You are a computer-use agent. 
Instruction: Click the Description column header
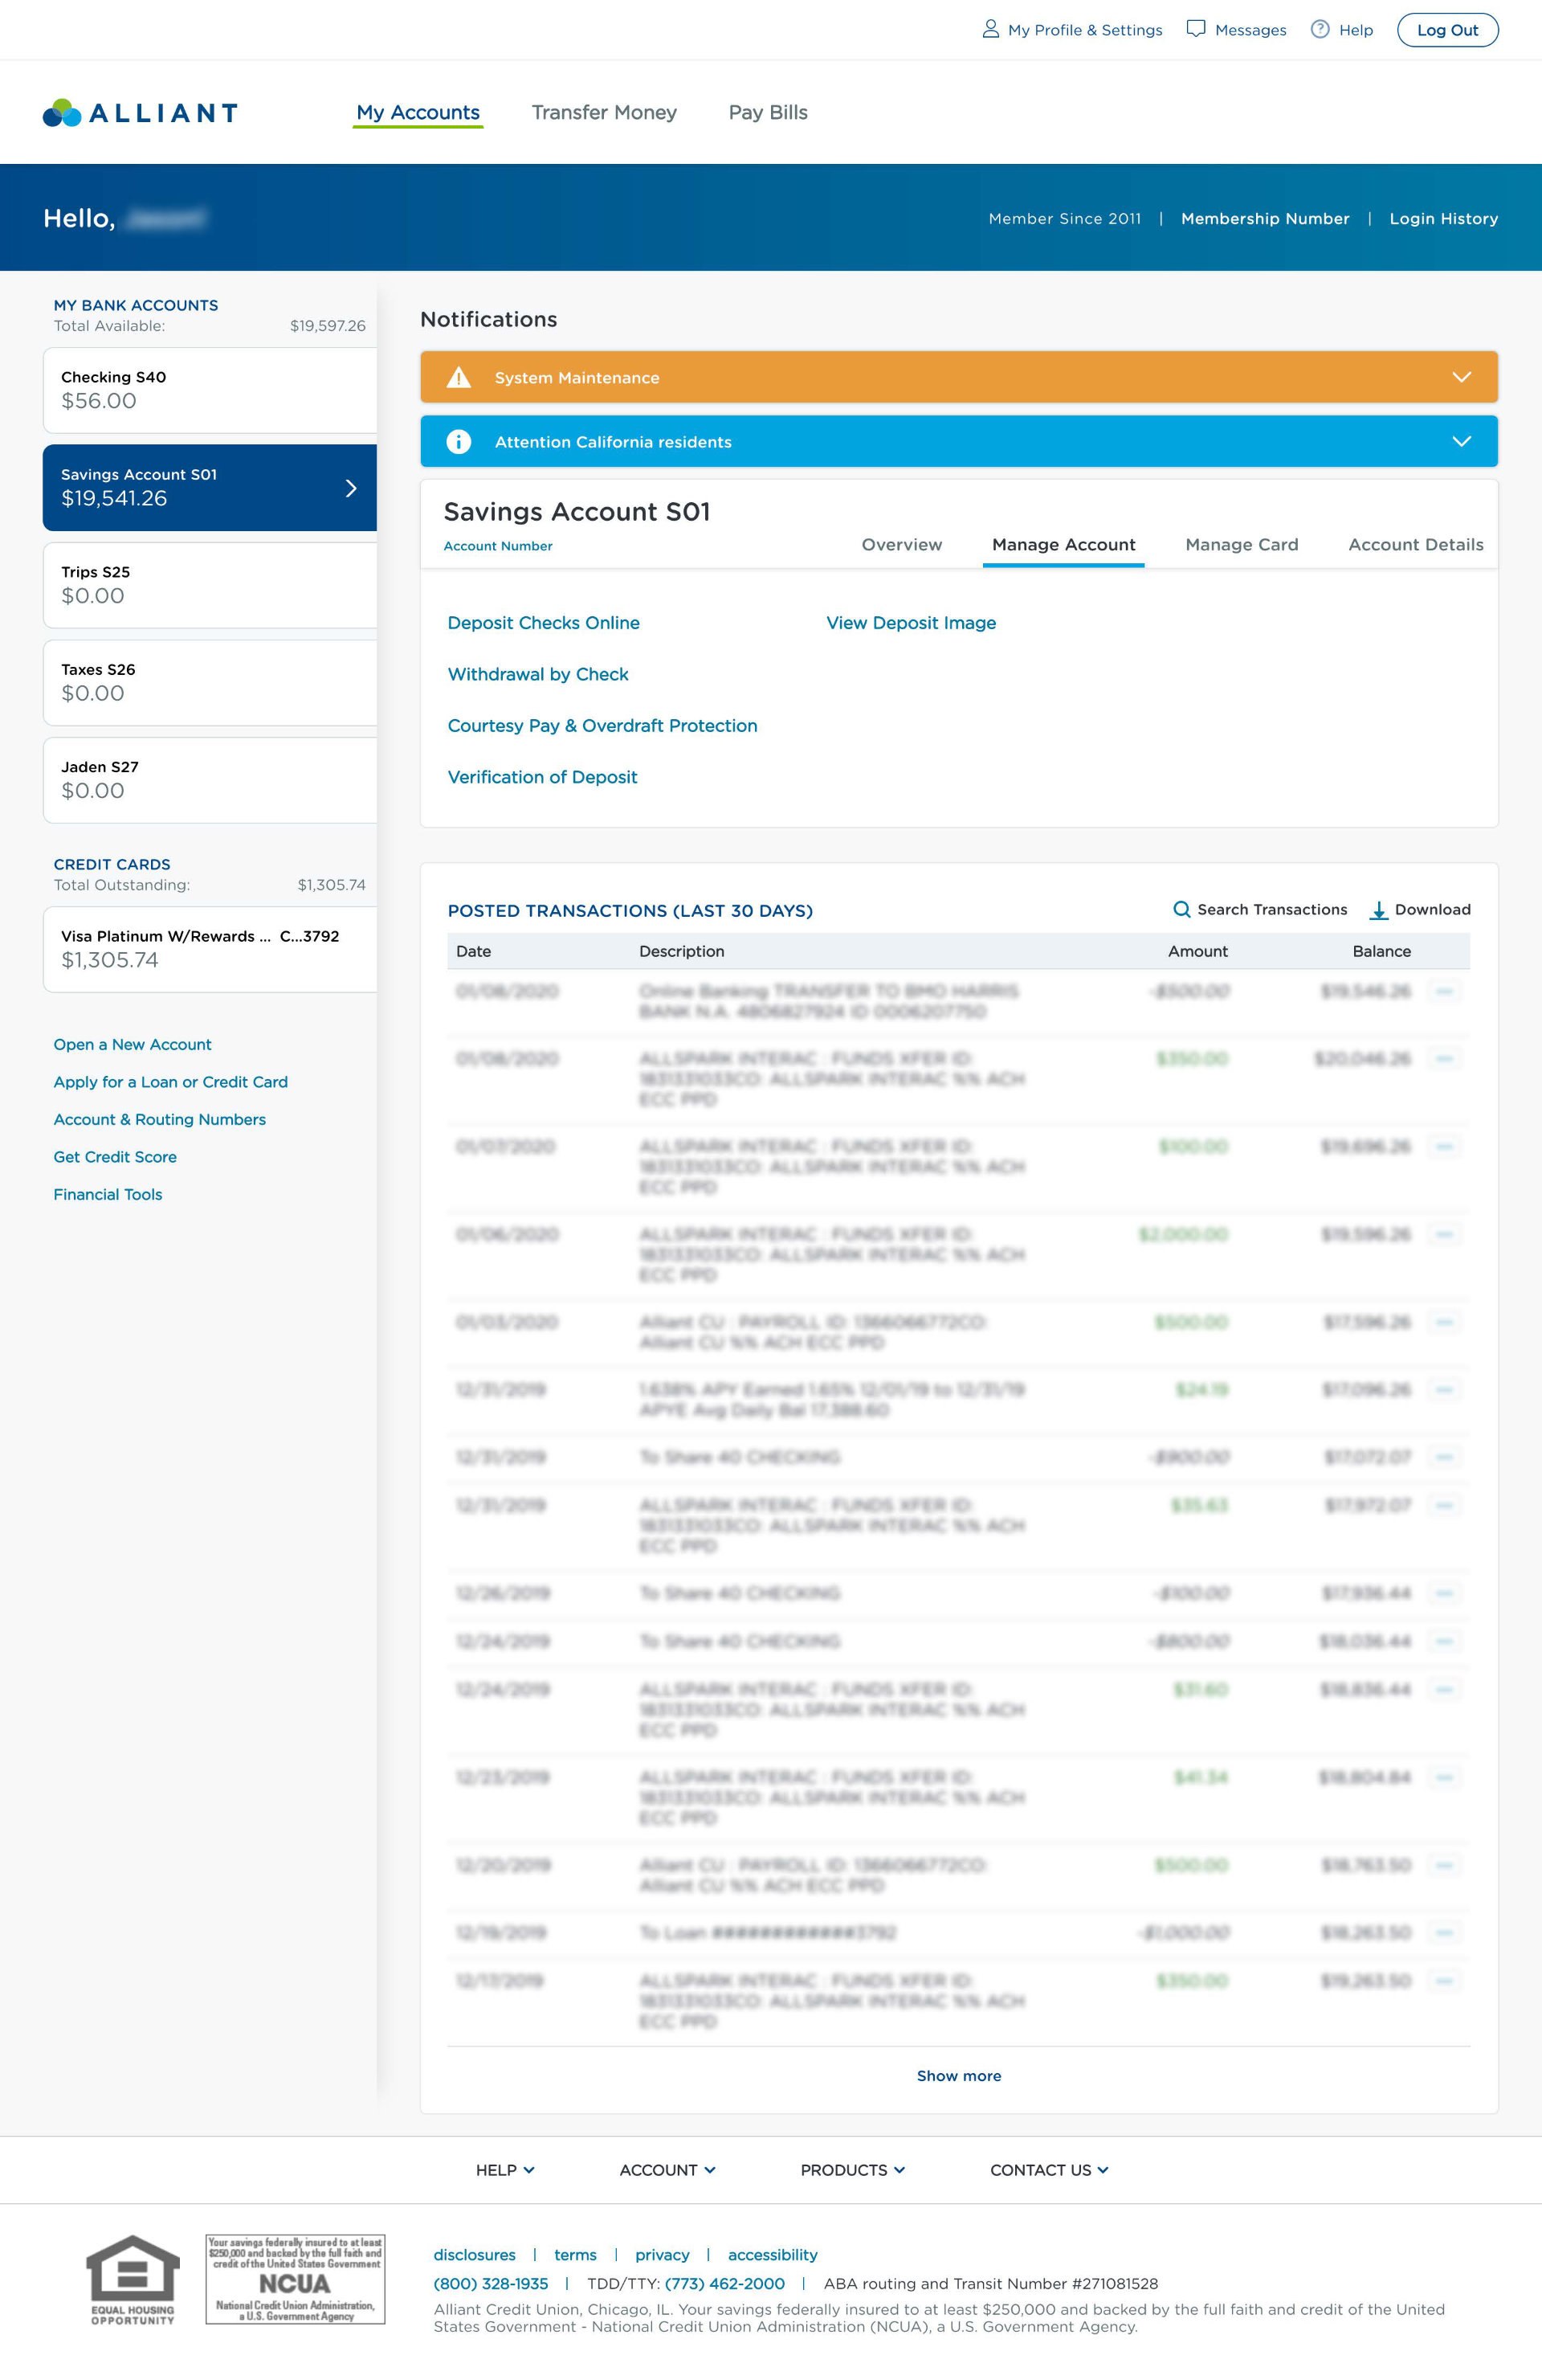(682, 951)
